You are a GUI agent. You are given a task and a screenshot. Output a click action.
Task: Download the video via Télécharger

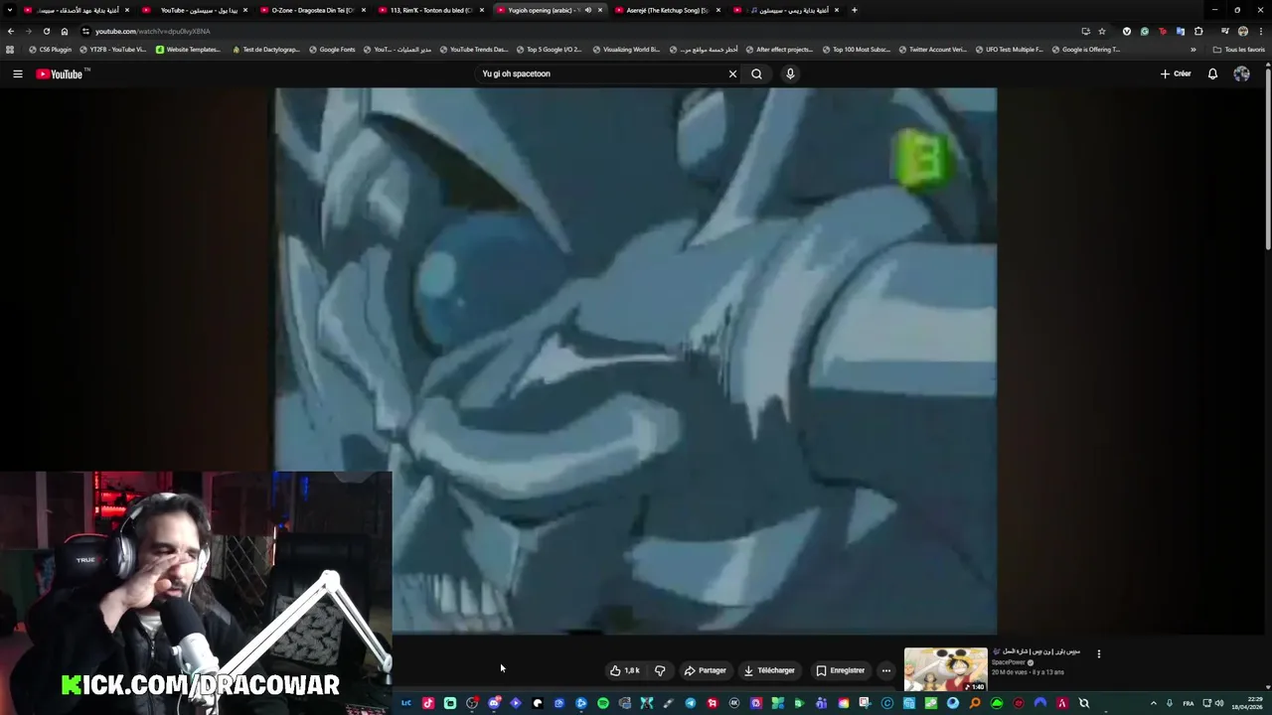tap(770, 670)
